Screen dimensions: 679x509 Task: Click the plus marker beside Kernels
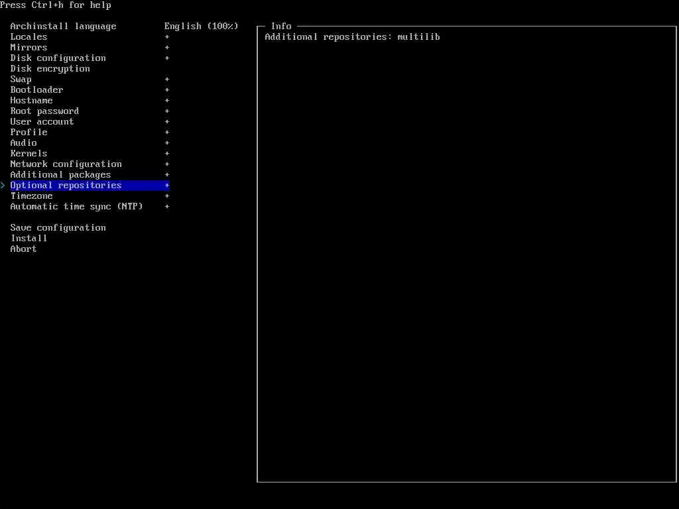166,153
